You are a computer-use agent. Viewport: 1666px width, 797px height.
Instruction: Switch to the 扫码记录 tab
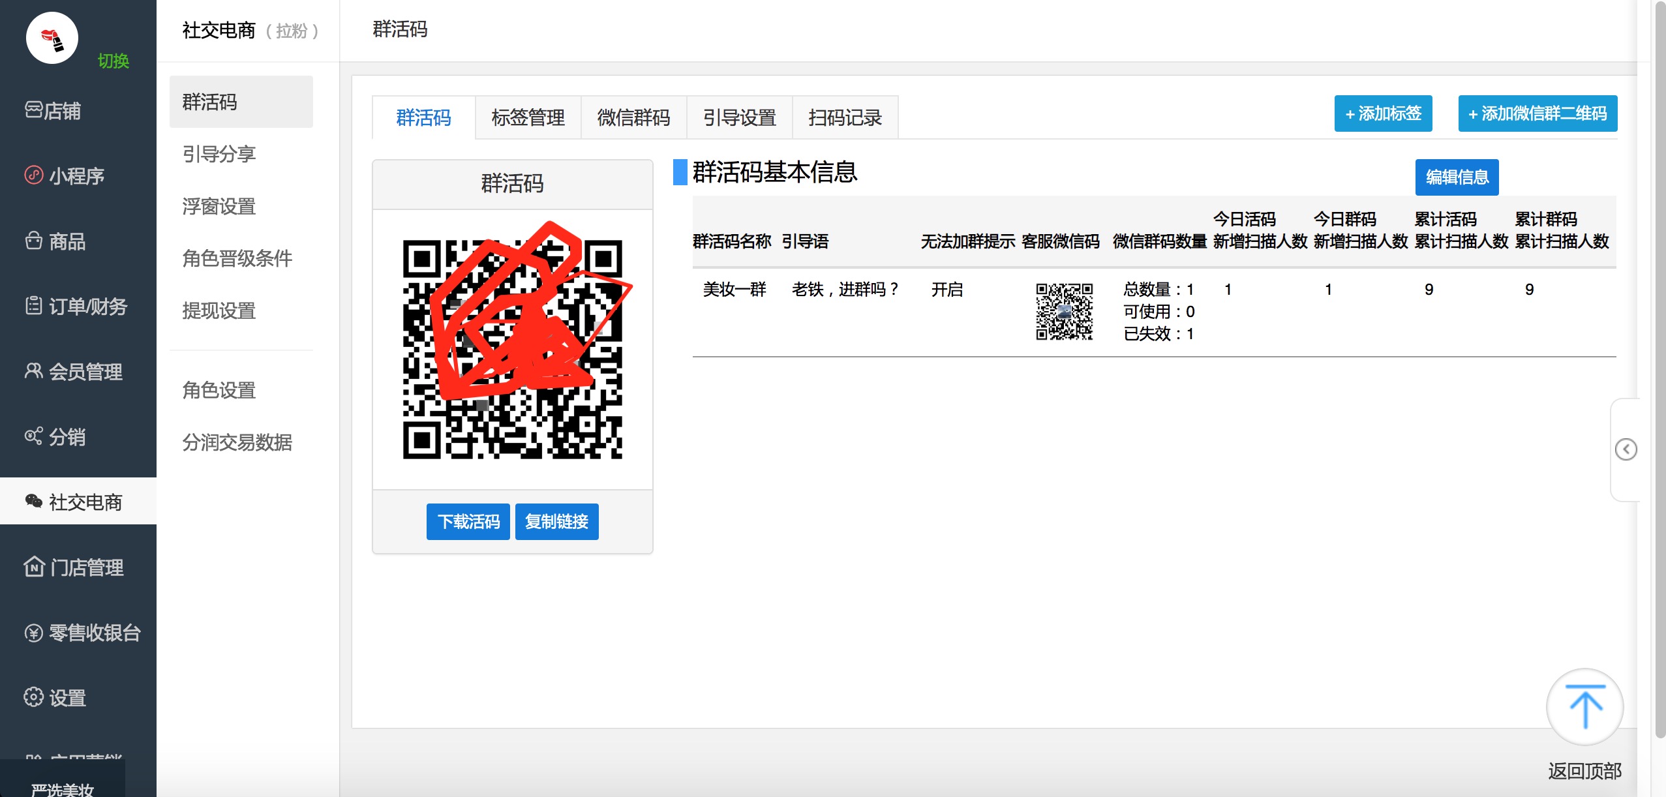click(845, 117)
